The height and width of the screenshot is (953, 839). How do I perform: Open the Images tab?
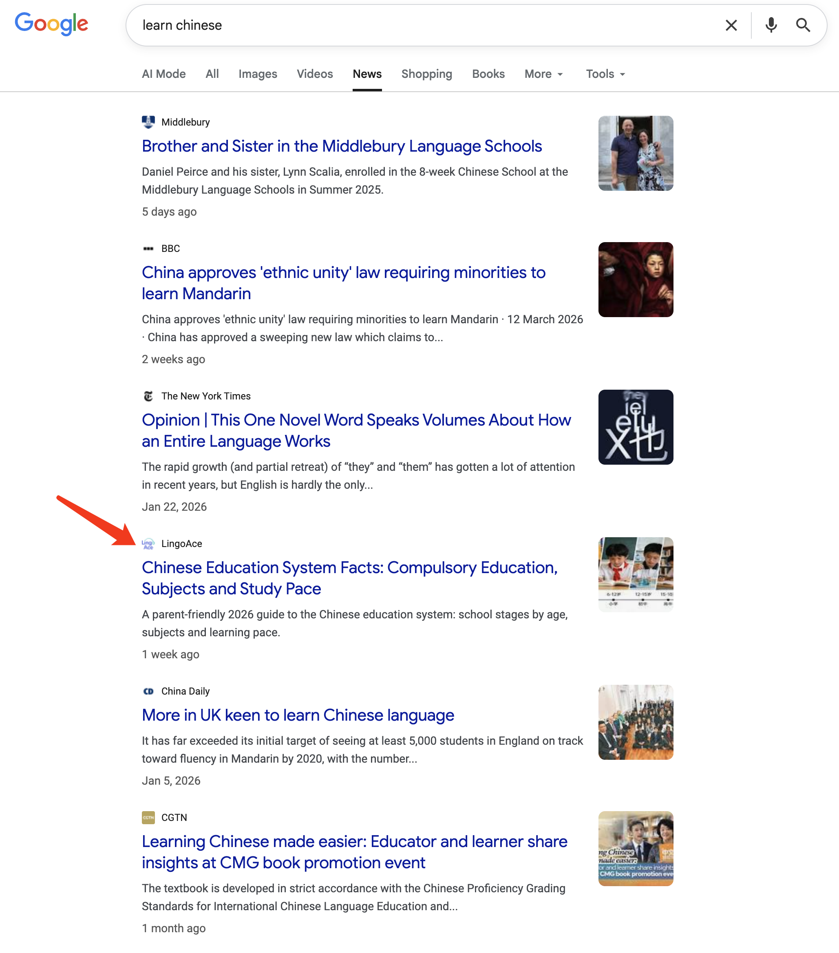tap(258, 74)
